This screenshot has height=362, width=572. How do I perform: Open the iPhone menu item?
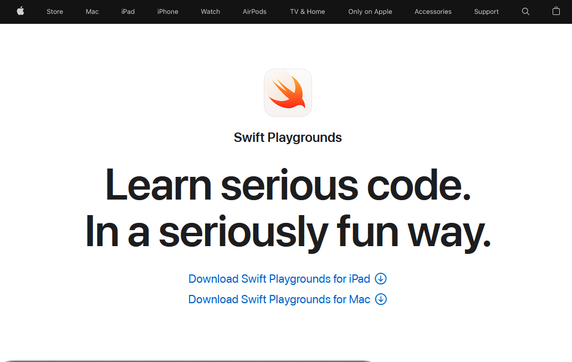(168, 12)
